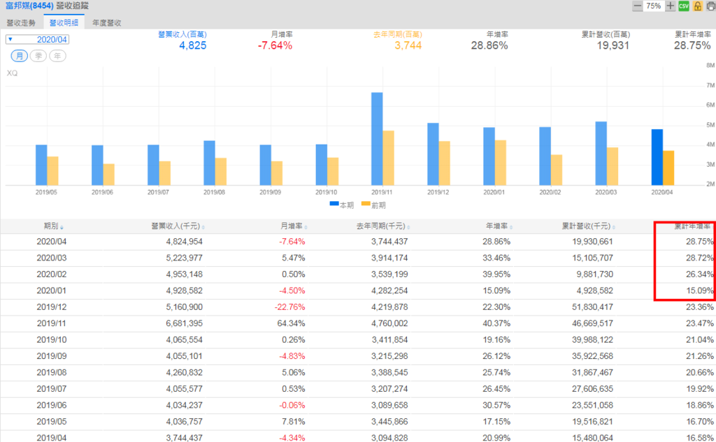Click the 39.95% yearly growth cell

tap(496, 274)
